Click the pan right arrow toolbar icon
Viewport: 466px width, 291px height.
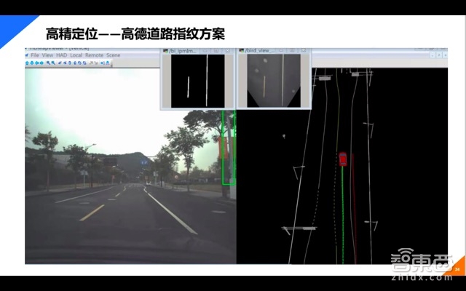point(42,63)
